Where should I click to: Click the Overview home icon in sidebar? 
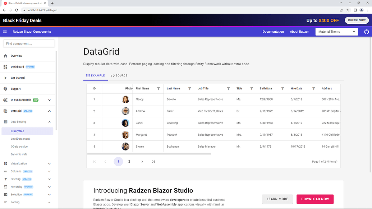[x=5, y=56]
